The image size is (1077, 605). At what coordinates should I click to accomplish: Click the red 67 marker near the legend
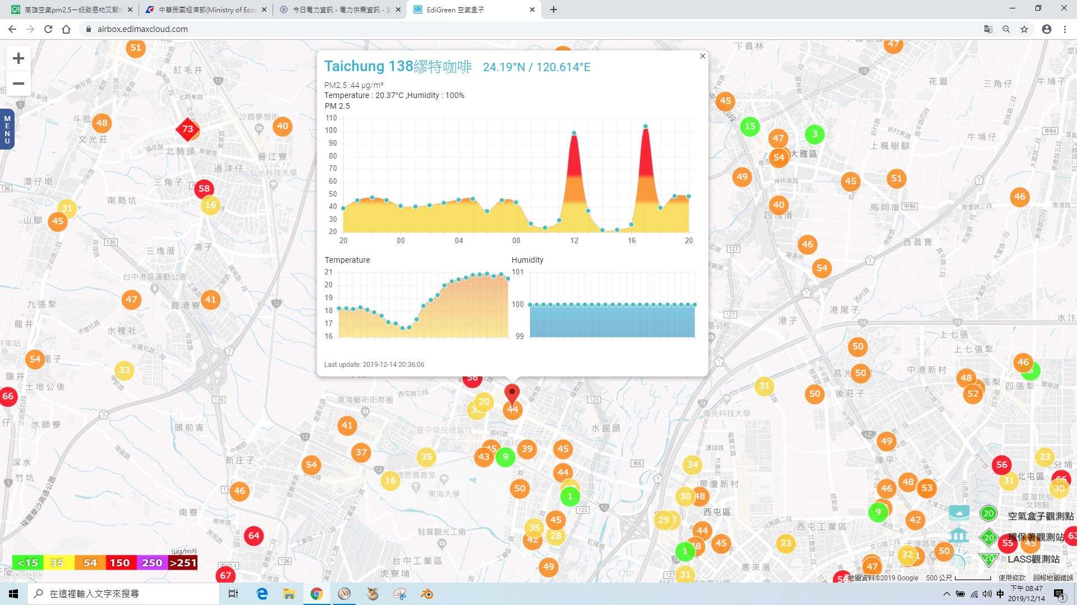(x=225, y=575)
